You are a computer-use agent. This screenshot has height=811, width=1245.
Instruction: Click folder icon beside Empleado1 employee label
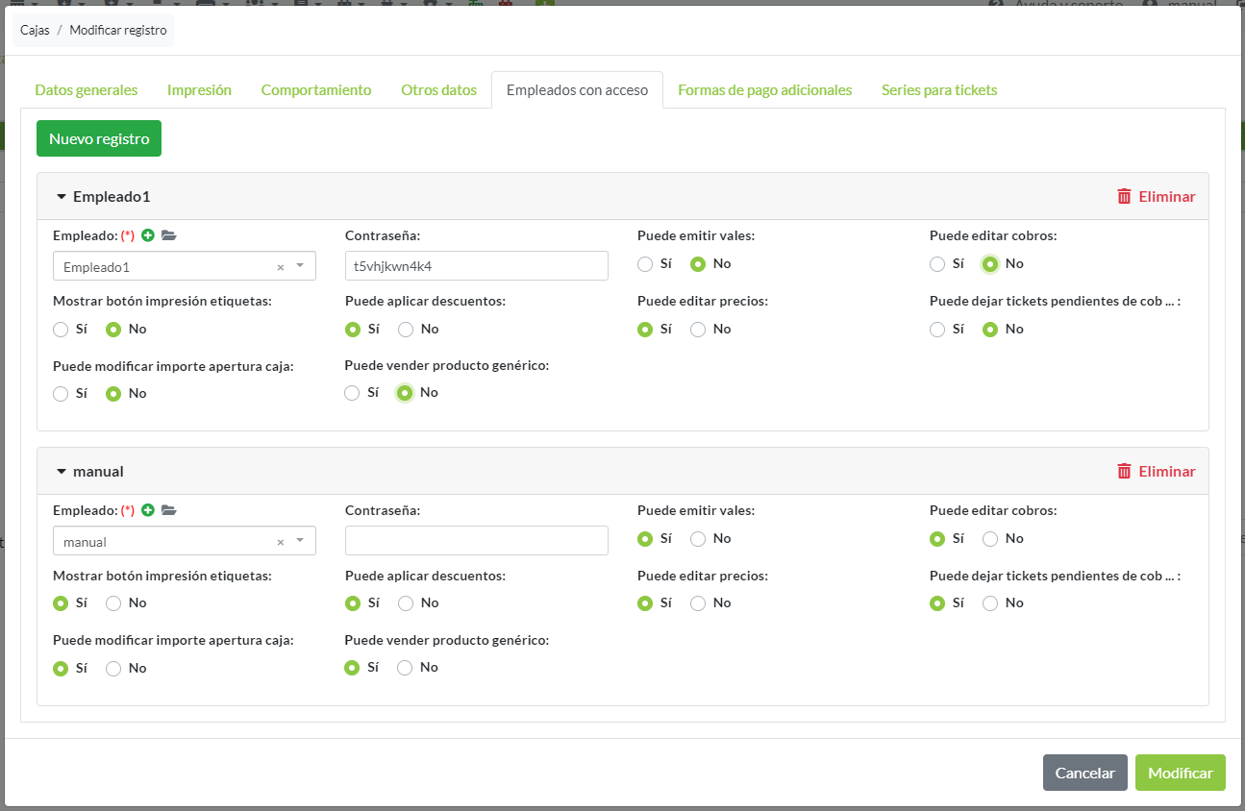(169, 235)
